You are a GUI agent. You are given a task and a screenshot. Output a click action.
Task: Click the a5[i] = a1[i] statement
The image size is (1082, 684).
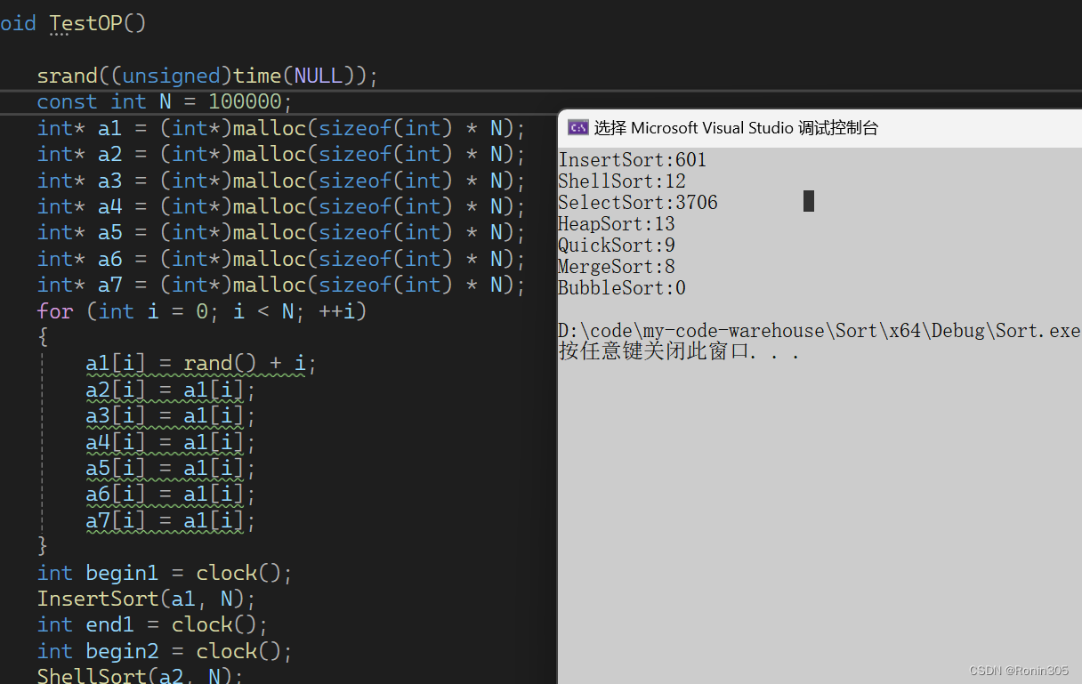pyautogui.click(x=171, y=468)
